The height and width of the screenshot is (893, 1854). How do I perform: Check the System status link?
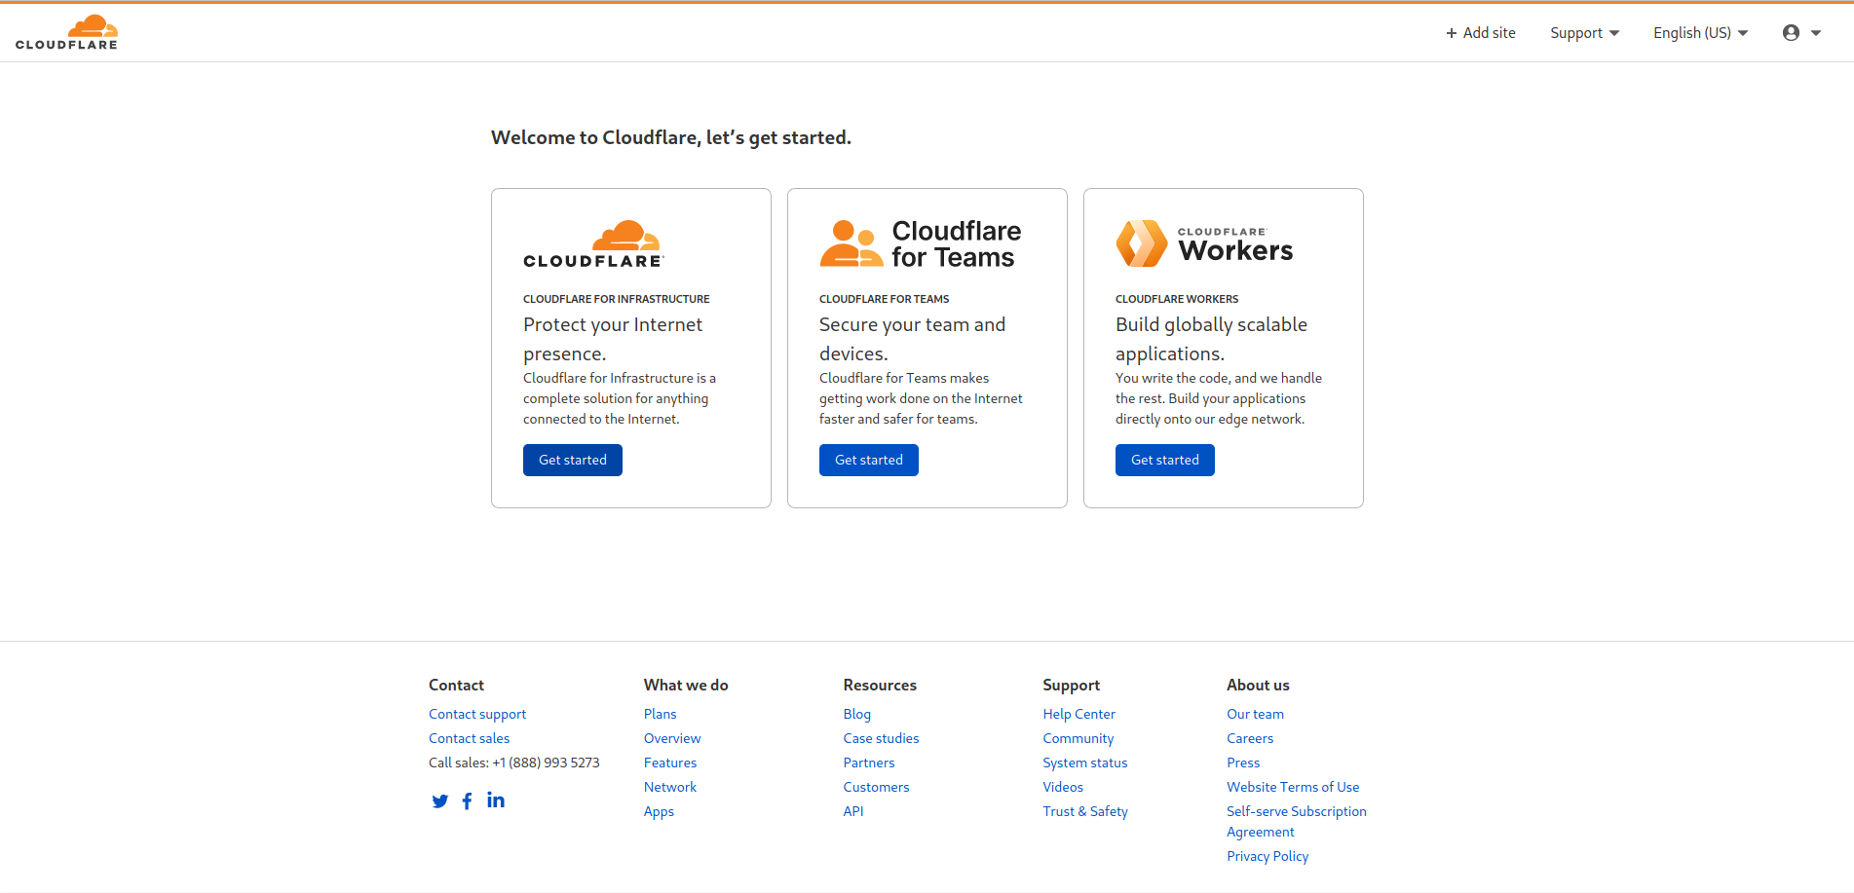(1085, 763)
